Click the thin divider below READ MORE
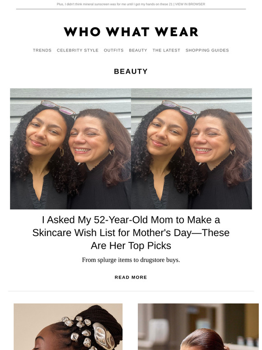 coord(131,291)
